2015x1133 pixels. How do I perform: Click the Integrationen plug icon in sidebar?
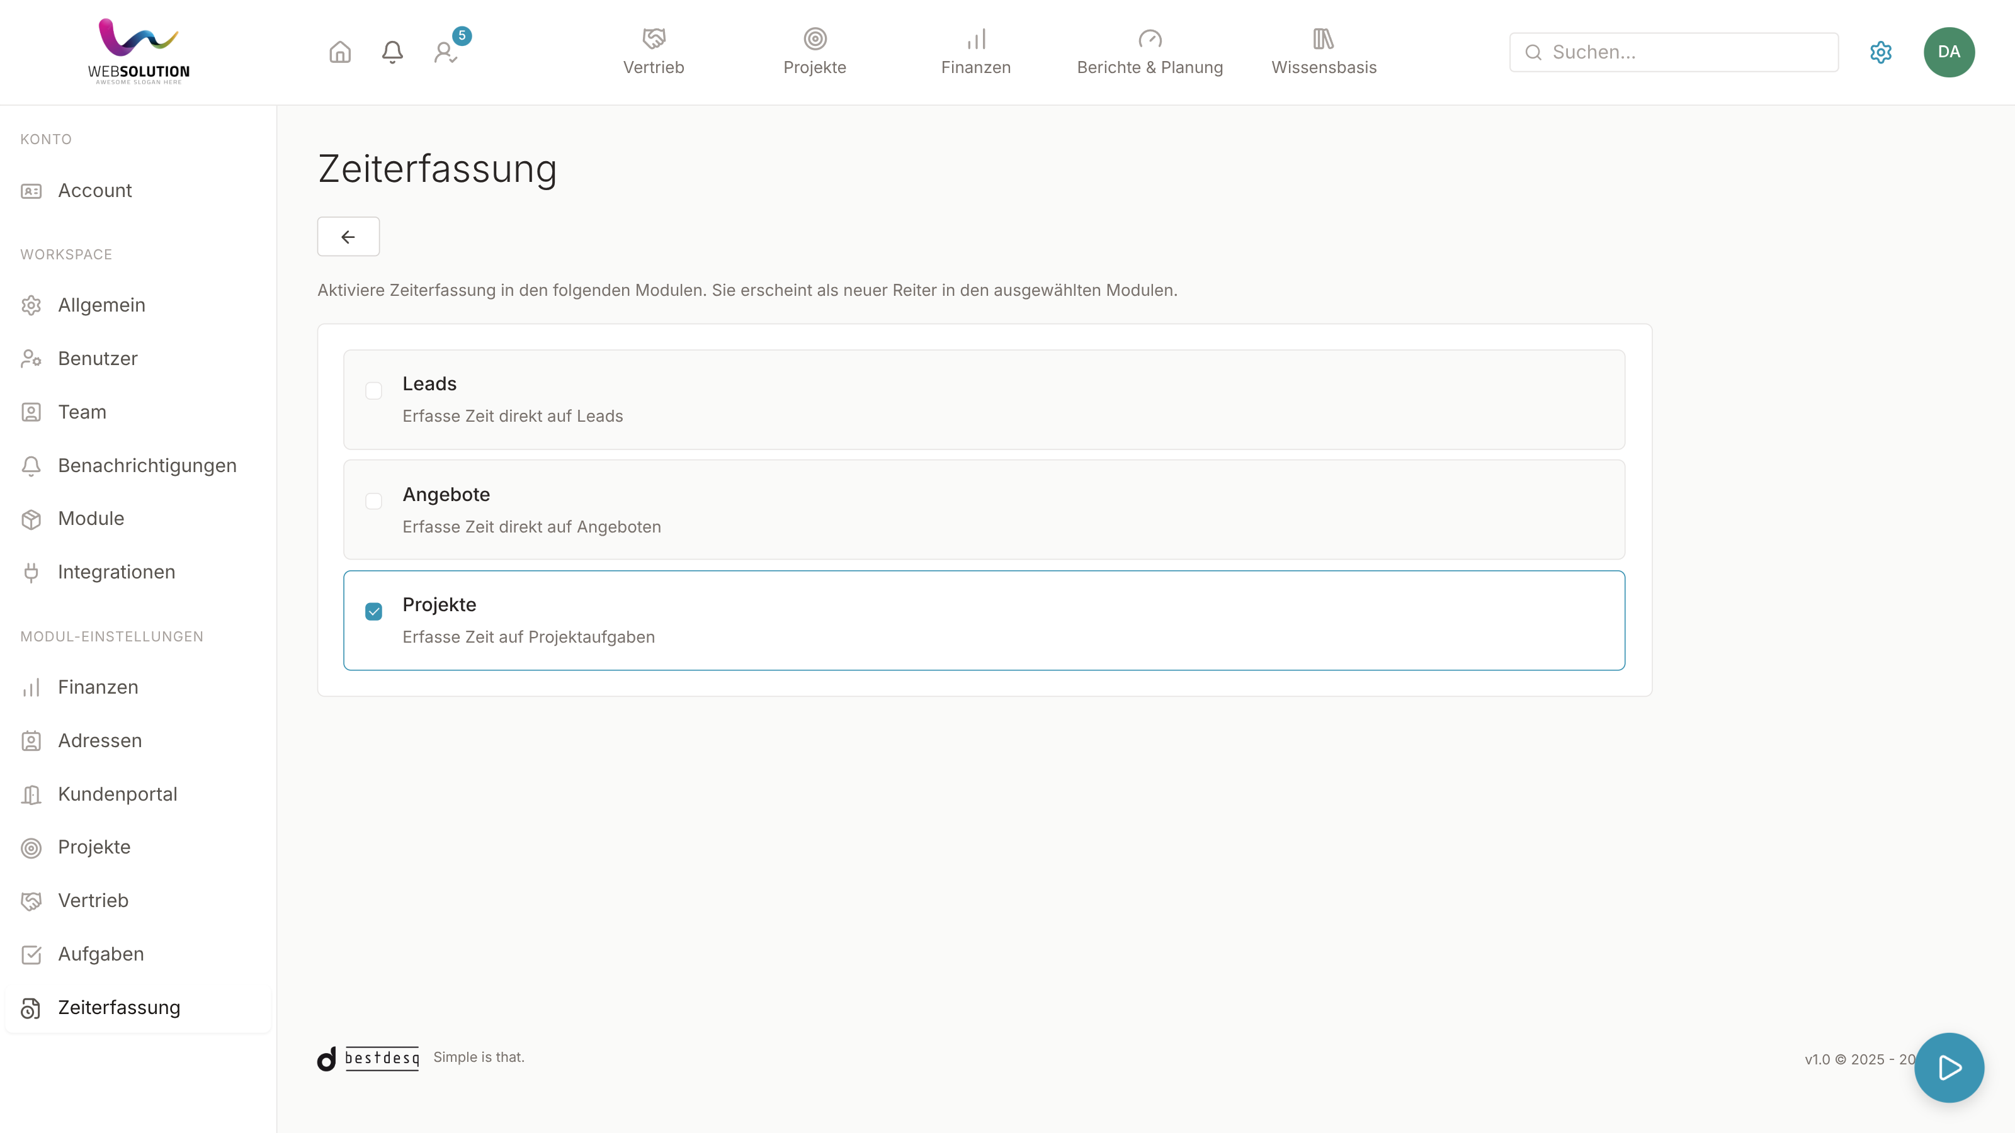31,572
